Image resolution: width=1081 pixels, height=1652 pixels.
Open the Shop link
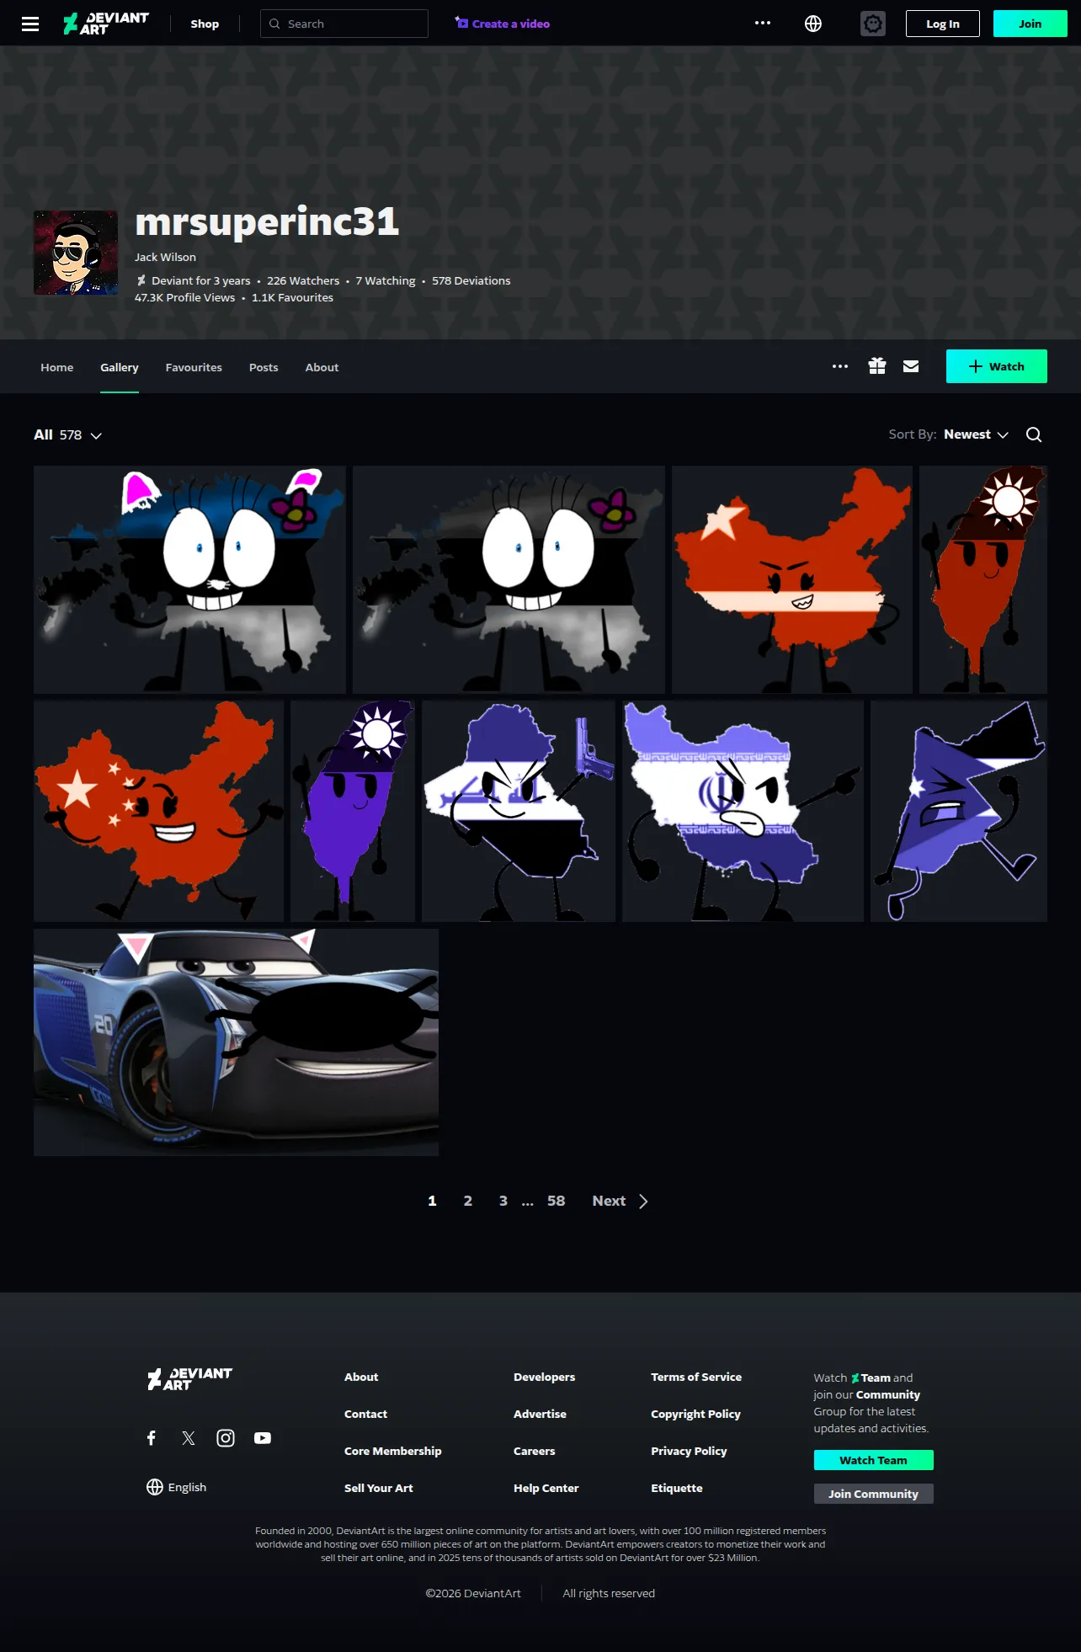coord(205,24)
